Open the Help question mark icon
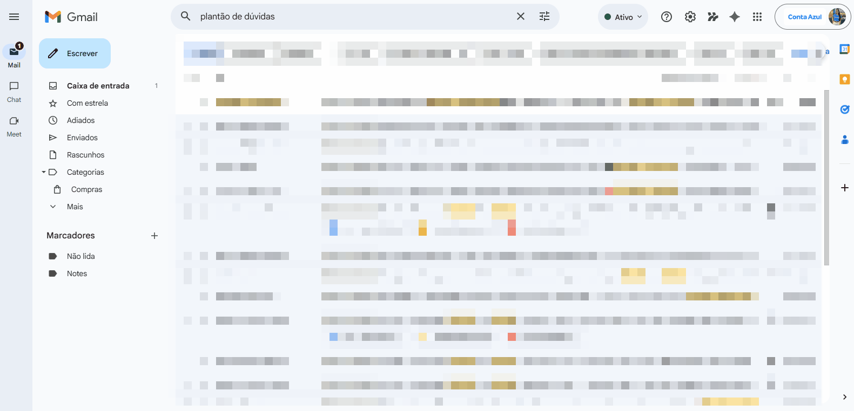Image resolution: width=854 pixels, height=411 pixels. [x=667, y=17]
